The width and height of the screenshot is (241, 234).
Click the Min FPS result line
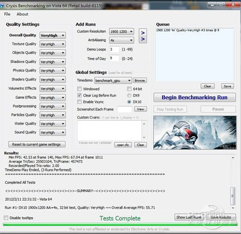(55, 157)
